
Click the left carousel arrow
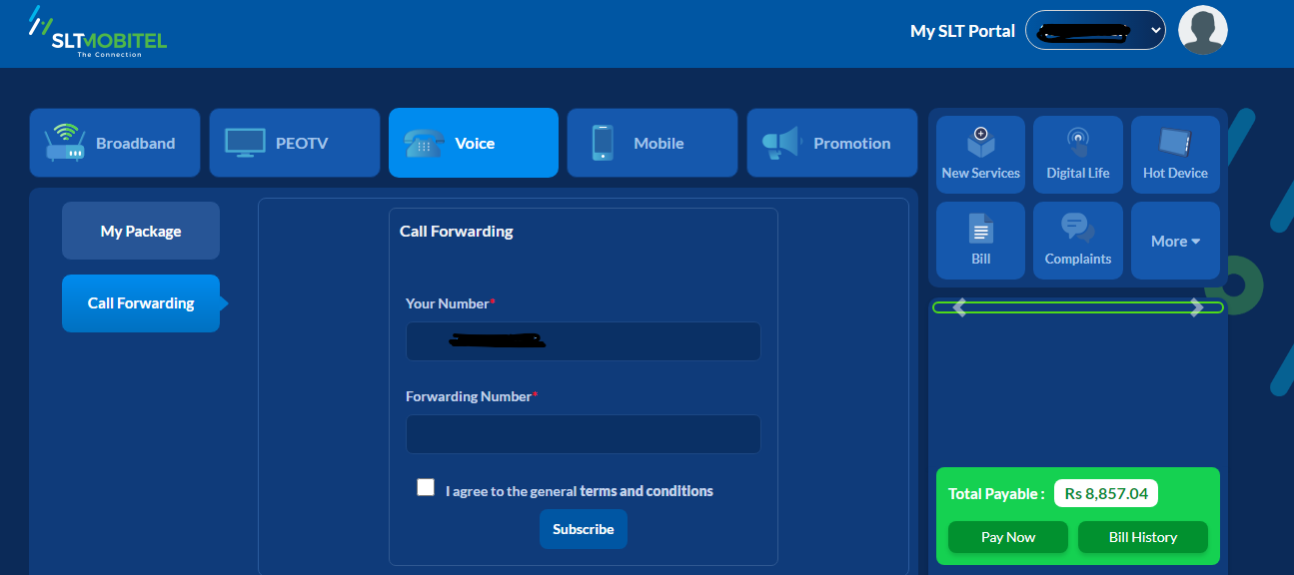pos(960,307)
